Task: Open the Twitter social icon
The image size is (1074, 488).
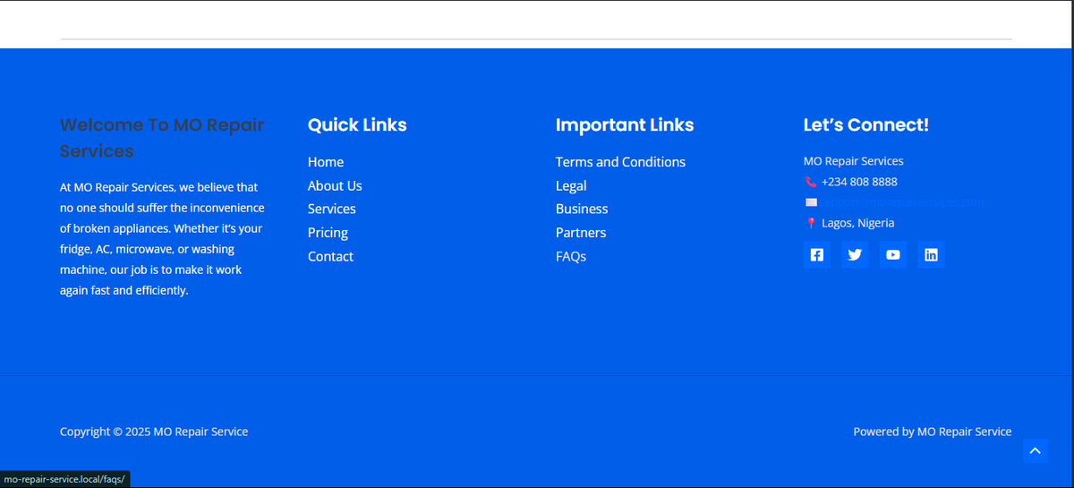Action: (855, 254)
